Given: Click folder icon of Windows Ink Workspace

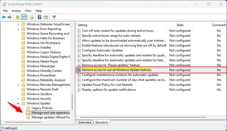Looking at the screenshot, I should [x=23, y=43].
